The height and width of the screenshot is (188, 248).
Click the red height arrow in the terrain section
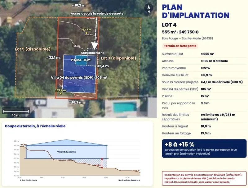pos(102,163)
